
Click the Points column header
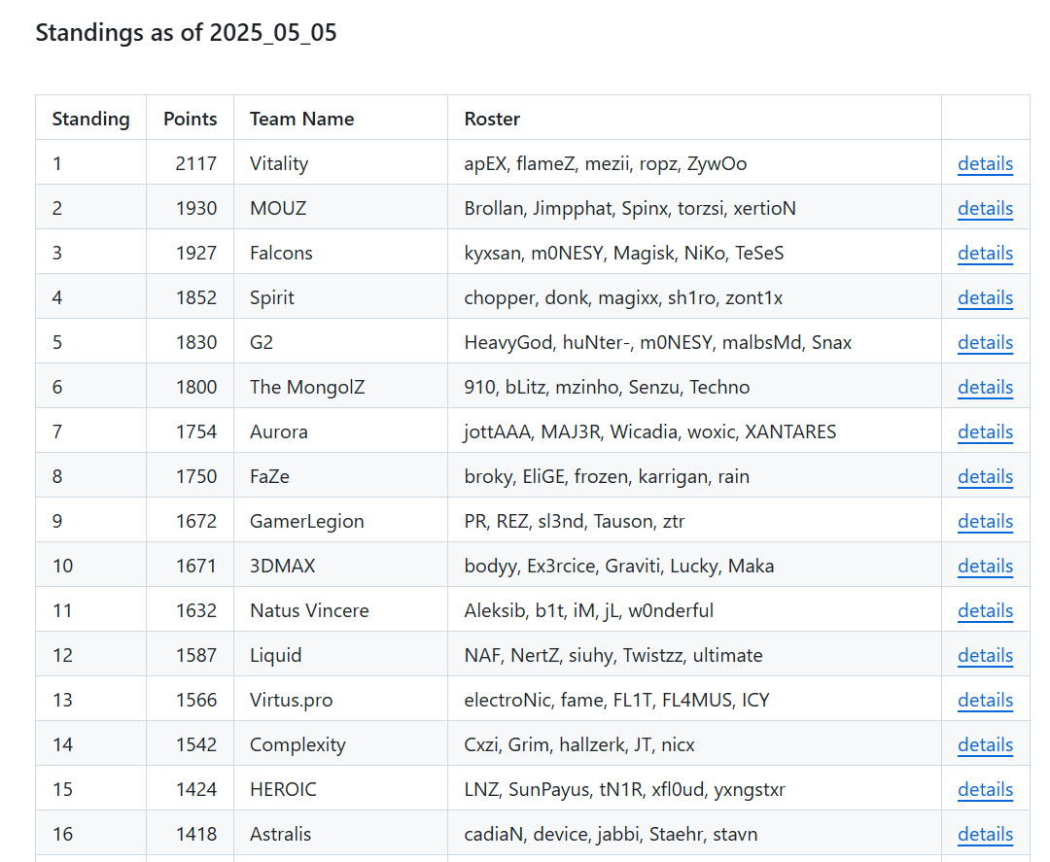point(191,119)
